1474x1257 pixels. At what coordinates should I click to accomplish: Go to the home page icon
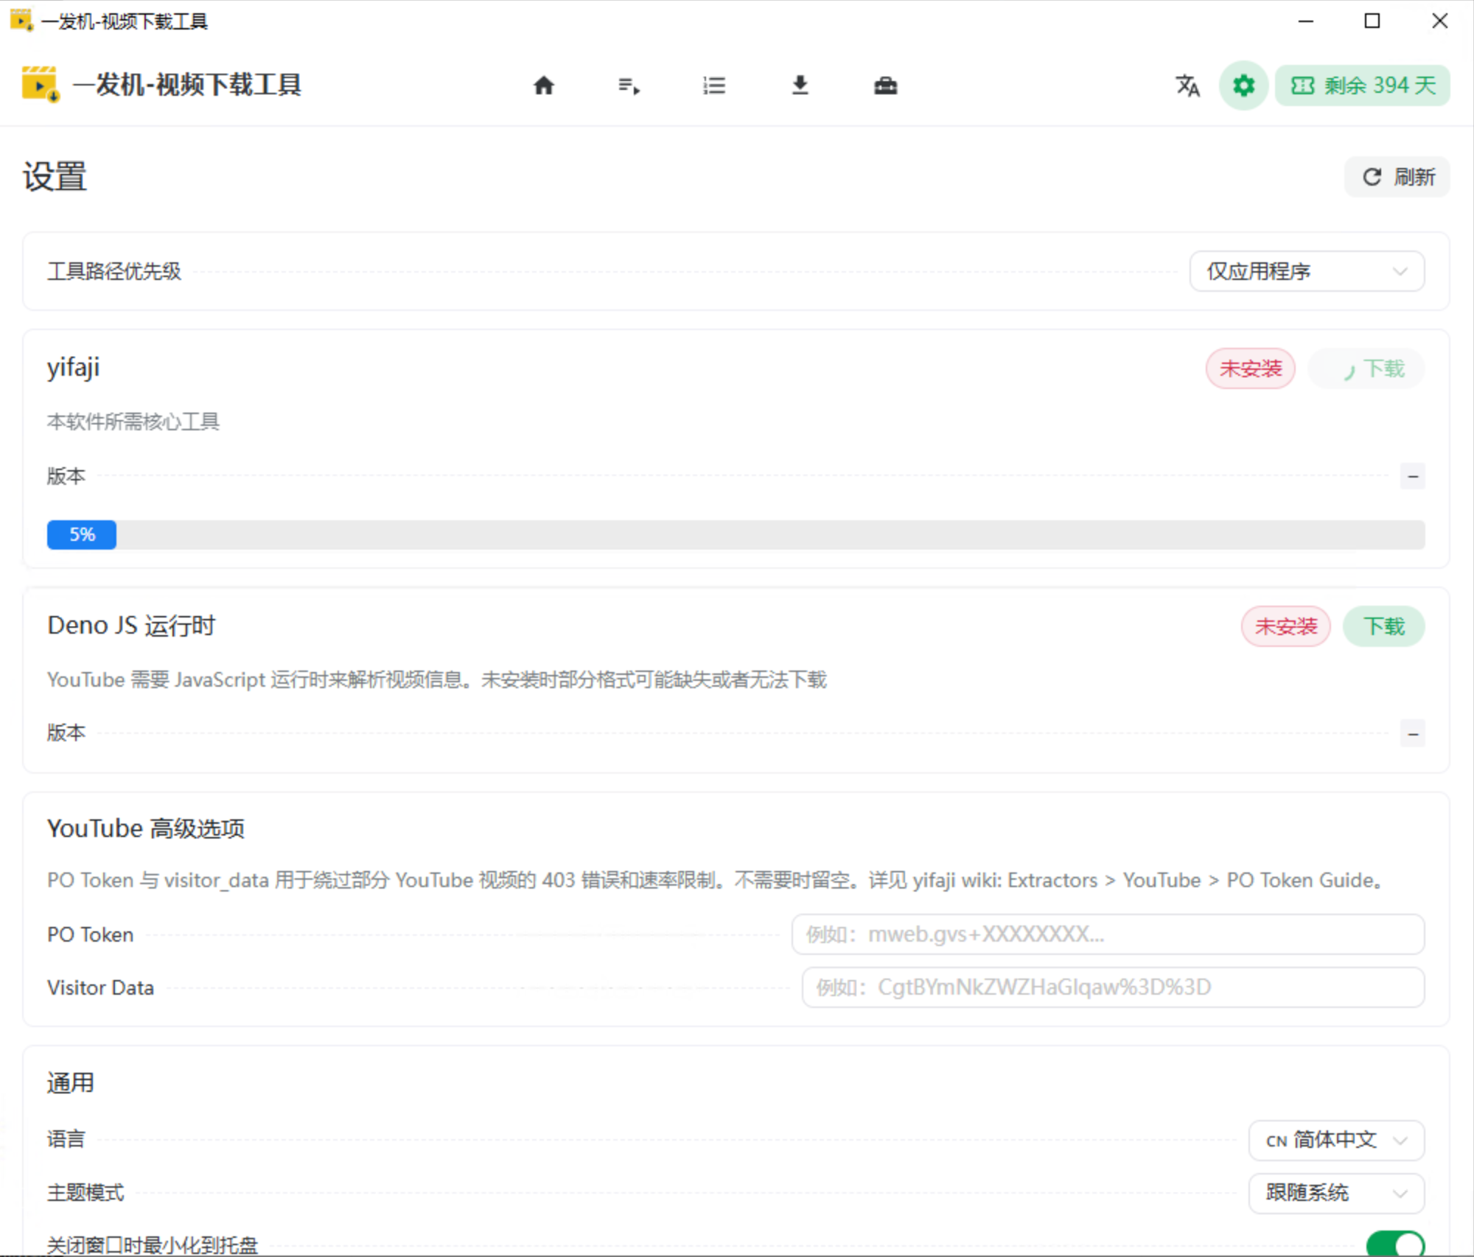544,85
